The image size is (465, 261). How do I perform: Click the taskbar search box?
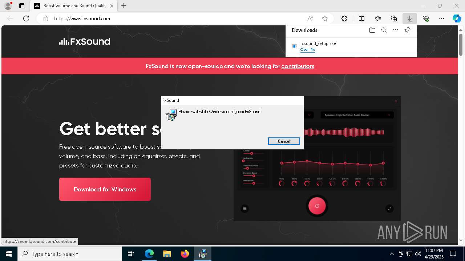[70, 254]
